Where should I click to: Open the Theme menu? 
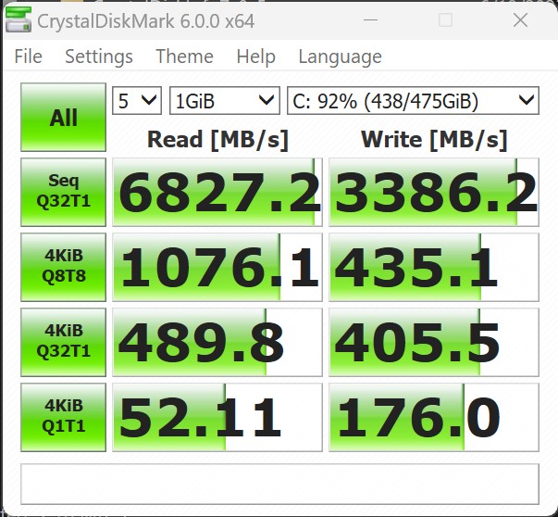[184, 57]
